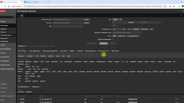184x103 pixels.
Task: Open the browser profile avatar
Action: [x=183, y=6]
